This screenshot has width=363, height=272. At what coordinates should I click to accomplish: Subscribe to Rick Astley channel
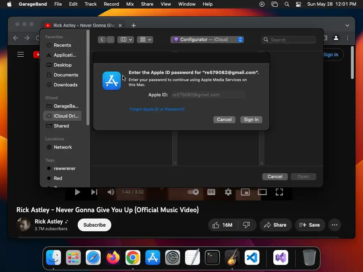(x=94, y=225)
